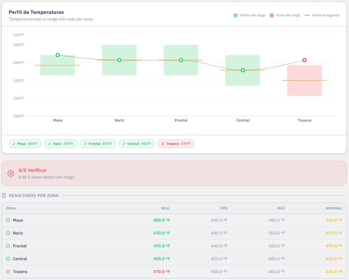Click the NOMINAL column header
Image resolution: width=349 pixels, height=280 pixels.
[334, 208]
